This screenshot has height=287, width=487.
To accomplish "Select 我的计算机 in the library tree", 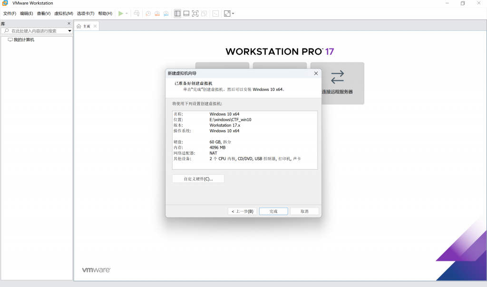I will (x=24, y=40).
